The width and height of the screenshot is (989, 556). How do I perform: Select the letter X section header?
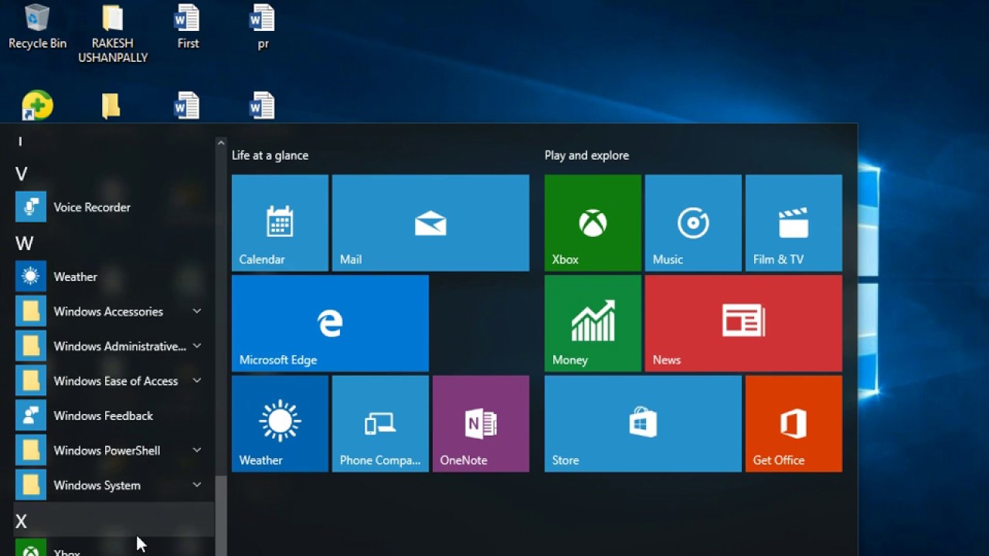[x=22, y=520]
